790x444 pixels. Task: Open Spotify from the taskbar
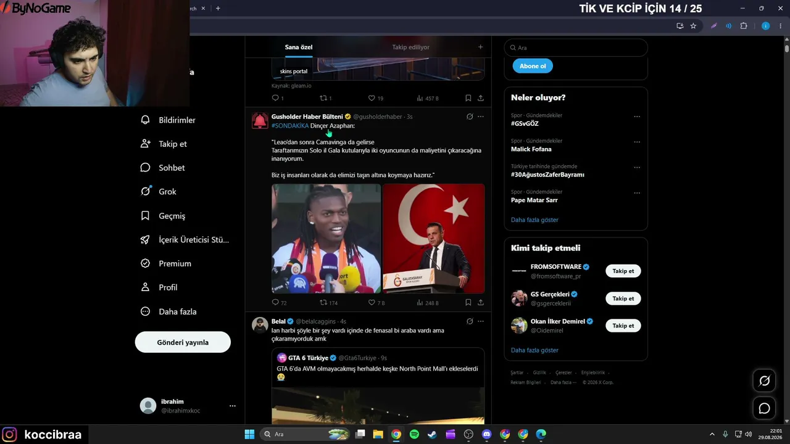(414, 434)
